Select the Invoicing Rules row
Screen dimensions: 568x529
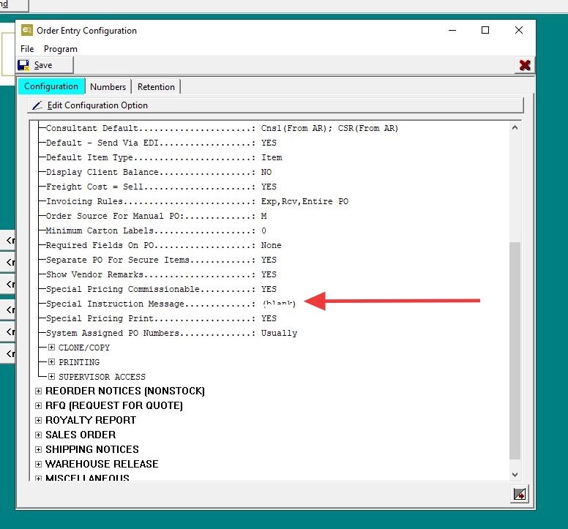(x=197, y=201)
